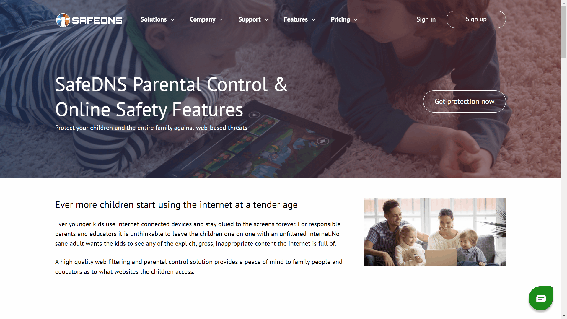Expand the Solutions navigation dropdown
The height and width of the screenshot is (319, 567).
[x=158, y=19]
